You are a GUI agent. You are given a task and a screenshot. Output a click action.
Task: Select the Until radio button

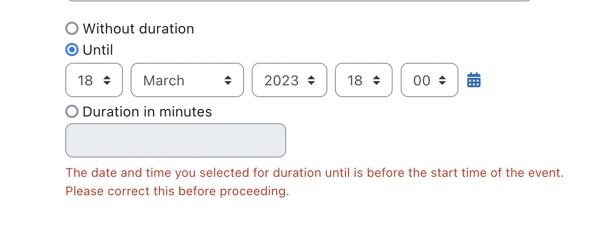tap(72, 50)
